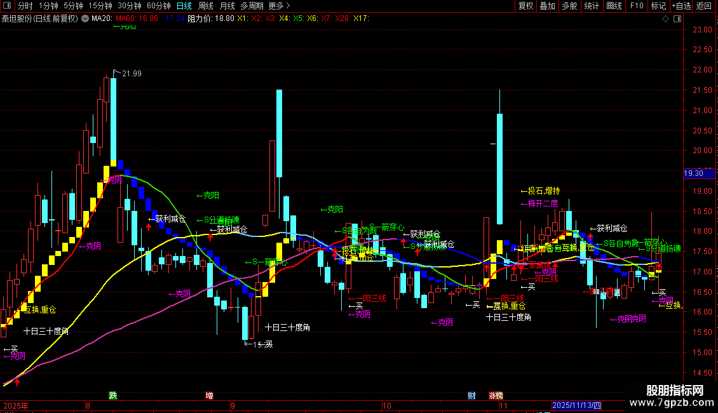The image size is (718, 413).
Task: Click the diamond icon above the price axis
Action: [x=666, y=19]
